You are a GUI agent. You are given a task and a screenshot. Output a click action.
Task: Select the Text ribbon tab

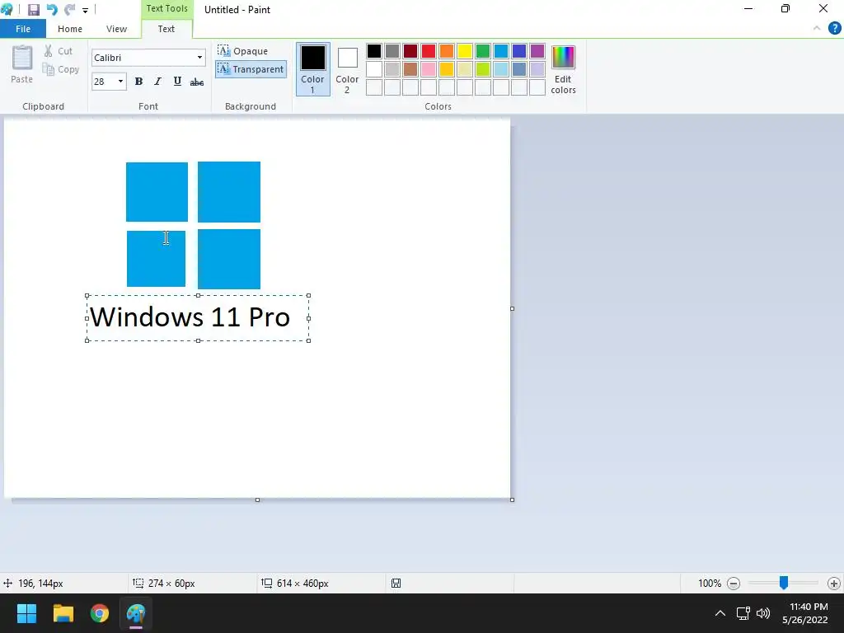[166, 29]
